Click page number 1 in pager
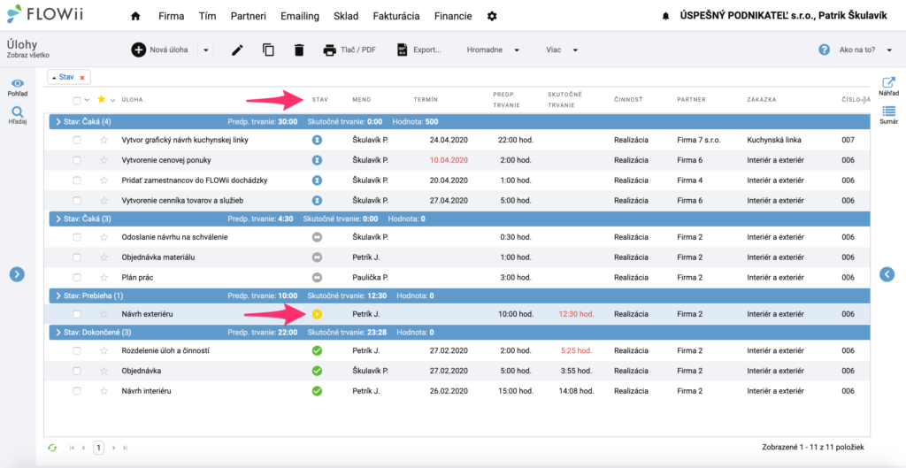906x468 pixels. (99, 447)
